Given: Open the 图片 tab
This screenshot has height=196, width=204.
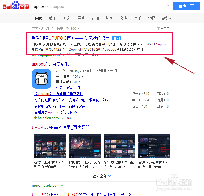Looking at the screenshot, I should pyautogui.click(x=81, y=18).
